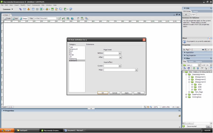Click the Named Anchor icon in Insert bar
The height and width of the screenshot is (133, 213).
pos(28,9)
